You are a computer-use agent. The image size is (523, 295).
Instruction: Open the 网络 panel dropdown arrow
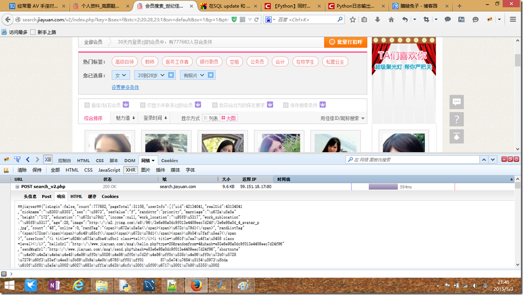[x=153, y=161]
